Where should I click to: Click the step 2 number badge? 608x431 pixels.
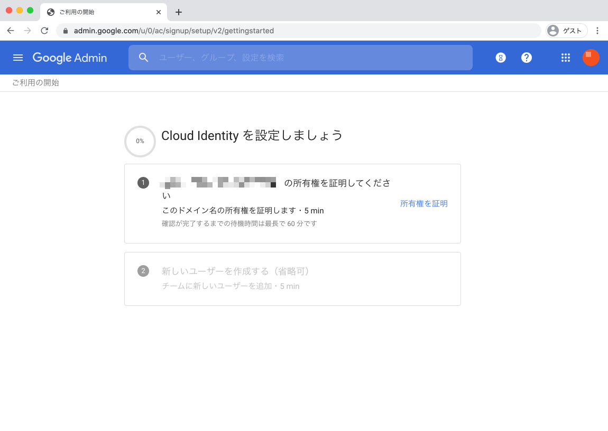tap(143, 270)
